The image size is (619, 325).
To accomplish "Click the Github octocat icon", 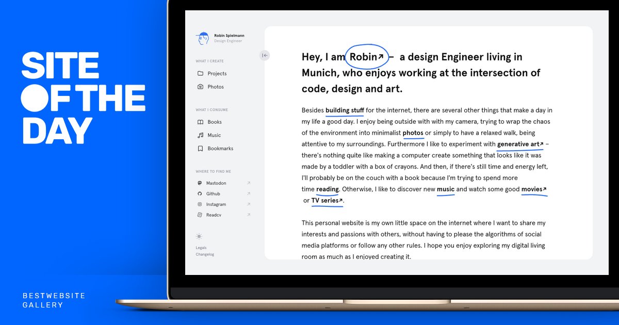I will point(201,193).
